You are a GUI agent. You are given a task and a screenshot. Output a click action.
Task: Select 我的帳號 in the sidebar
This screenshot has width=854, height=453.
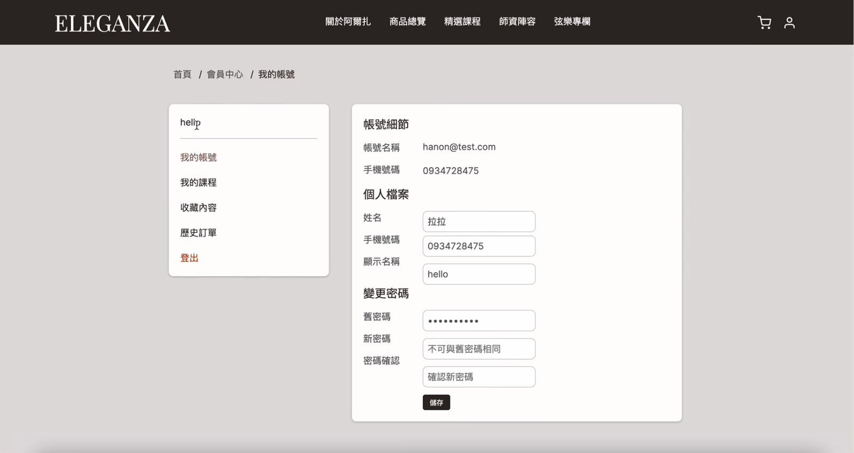198,157
